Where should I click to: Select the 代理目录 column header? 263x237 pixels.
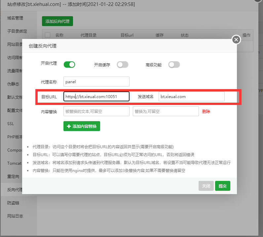89,35
